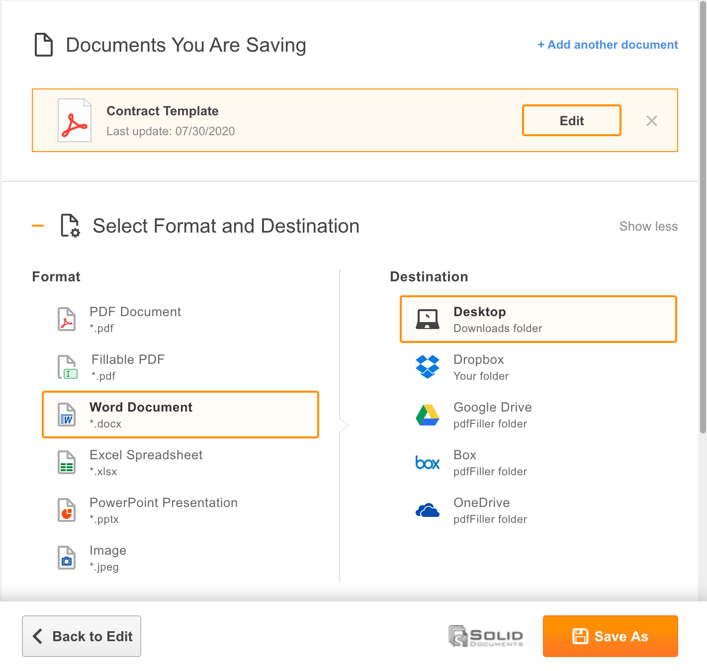Select Word Document as the format
The width and height of the screenshot is (707, 671).
coord(180,415)
